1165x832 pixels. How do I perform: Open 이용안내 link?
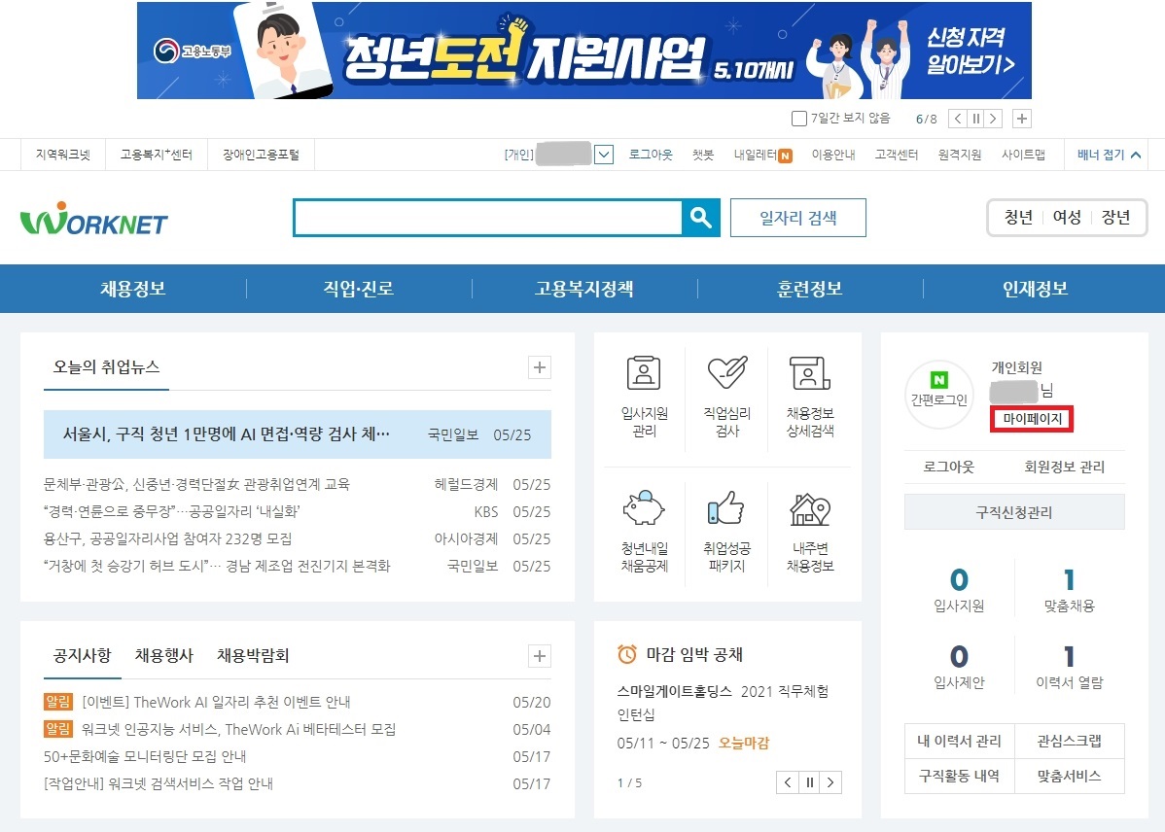point(832,155)
